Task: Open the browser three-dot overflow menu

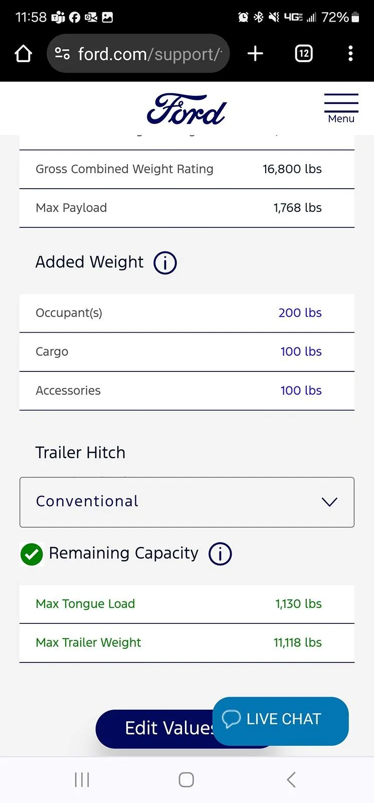Action: [x=350, y=53]
